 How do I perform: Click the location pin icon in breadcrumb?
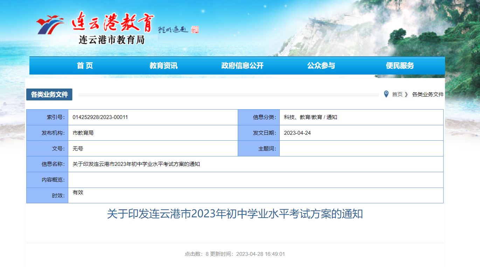click(386, 94)
